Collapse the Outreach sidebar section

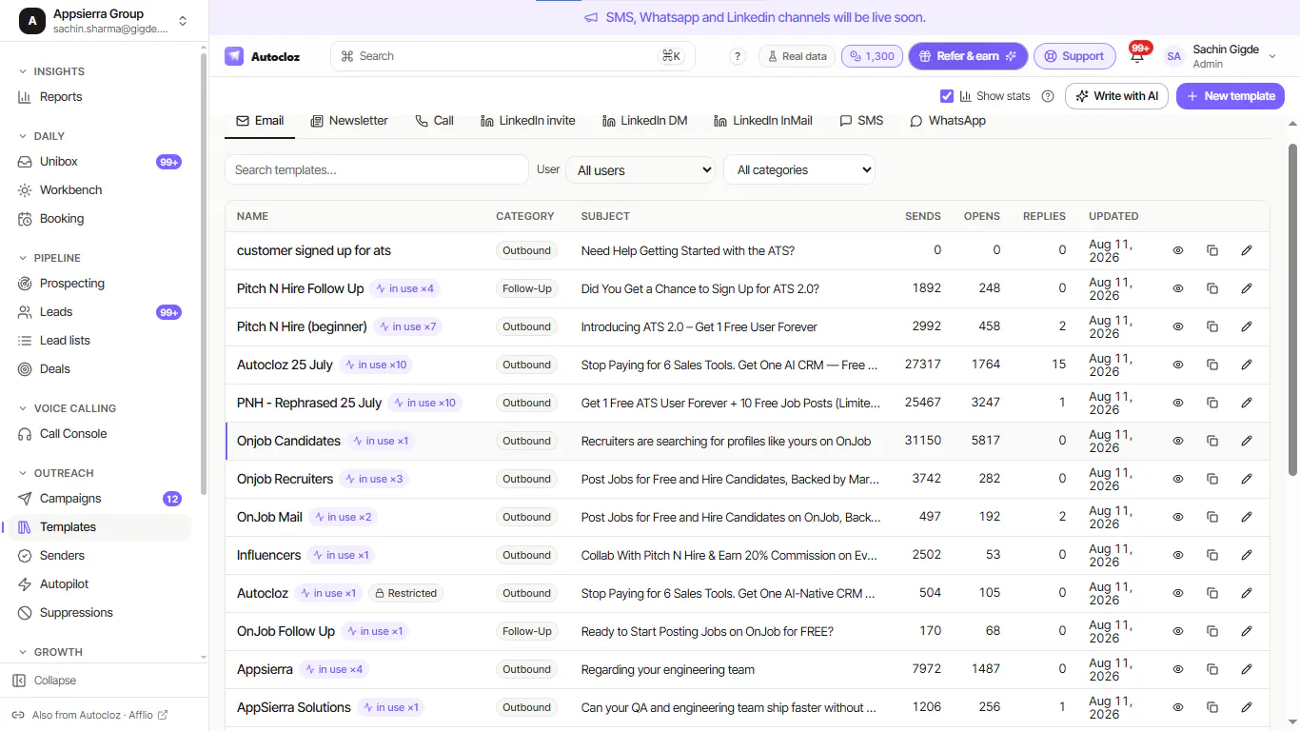point(57,473)
